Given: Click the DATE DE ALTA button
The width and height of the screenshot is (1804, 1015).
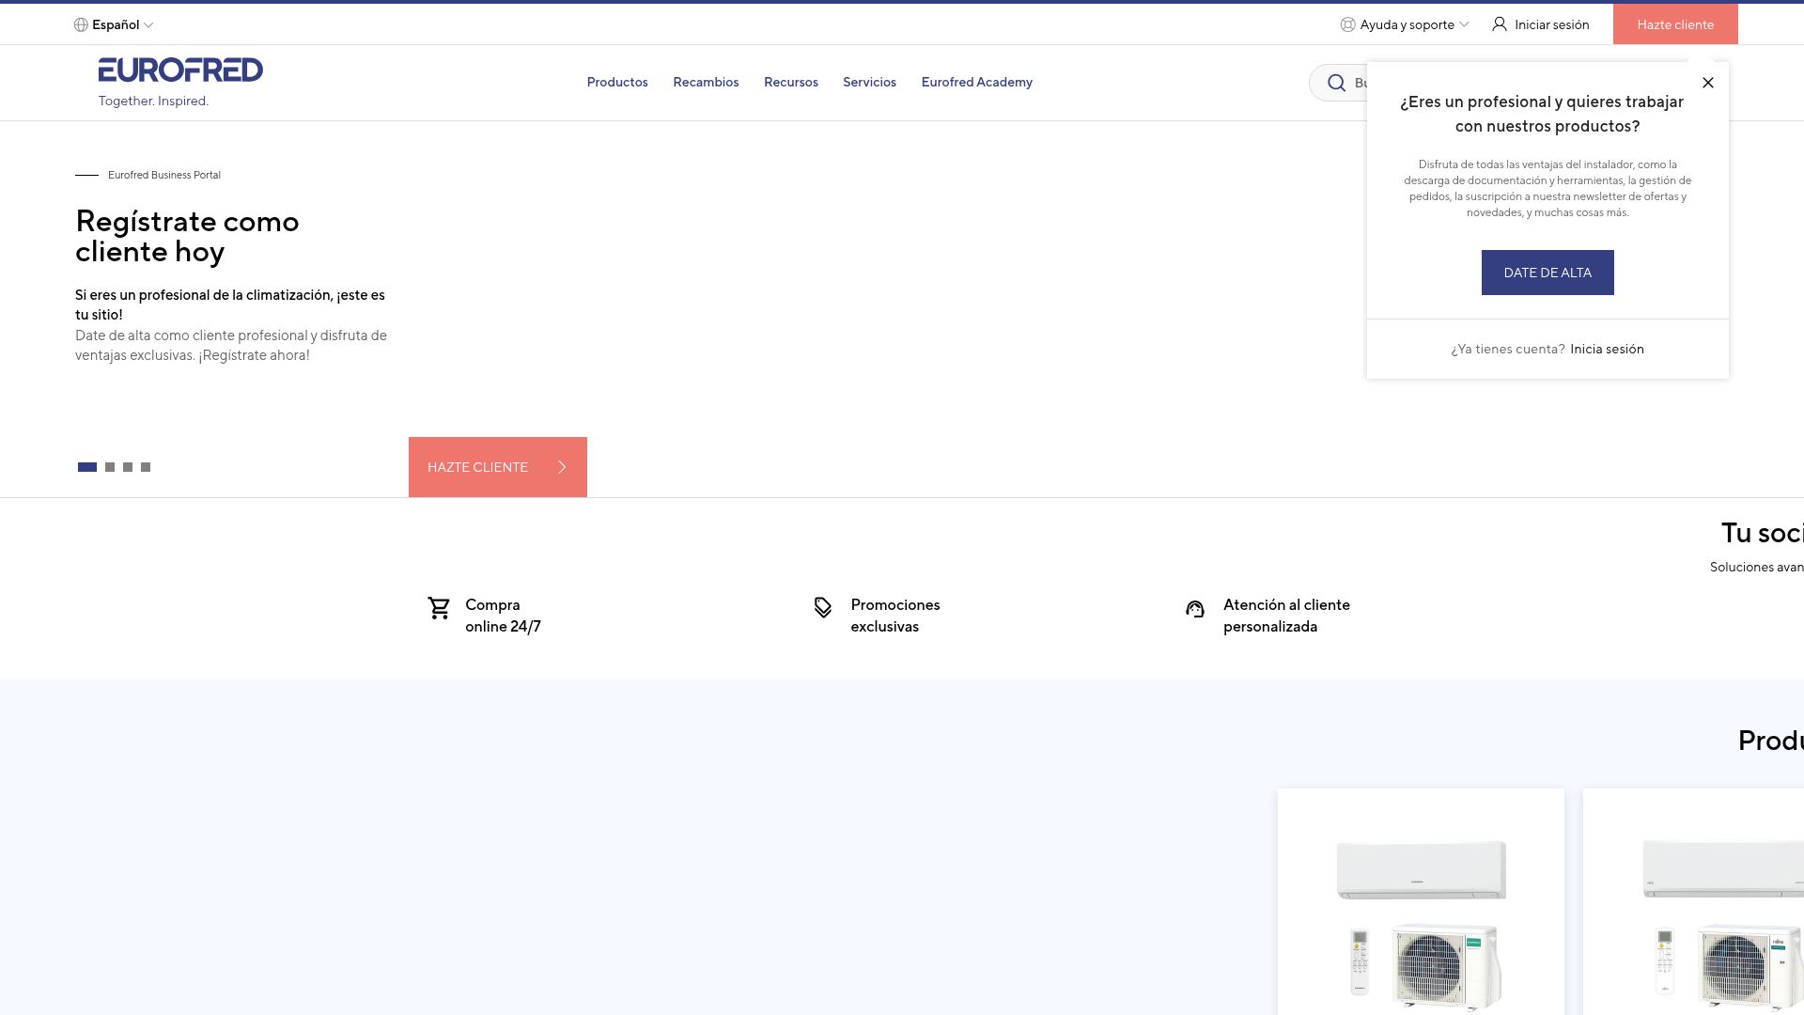Looking at the screenshot, I should pyautogui.click(x=1547, y=273).
